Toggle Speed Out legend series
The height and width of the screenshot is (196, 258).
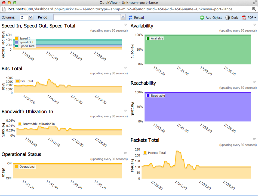point(17,42)
